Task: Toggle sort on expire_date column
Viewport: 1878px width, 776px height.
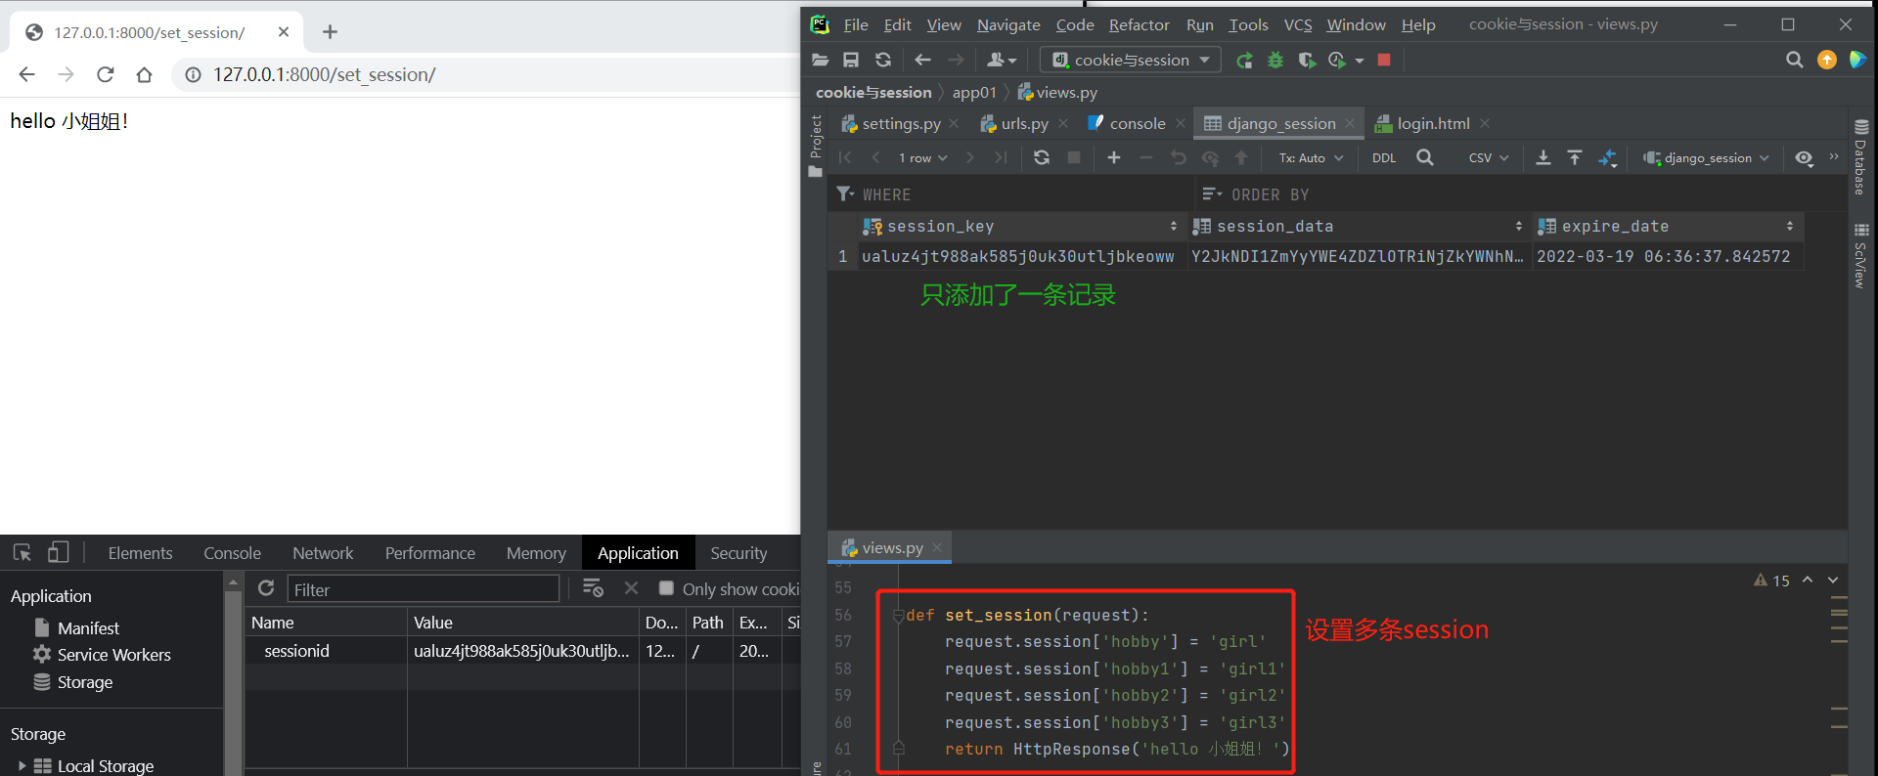Action: coord(1790,226)
